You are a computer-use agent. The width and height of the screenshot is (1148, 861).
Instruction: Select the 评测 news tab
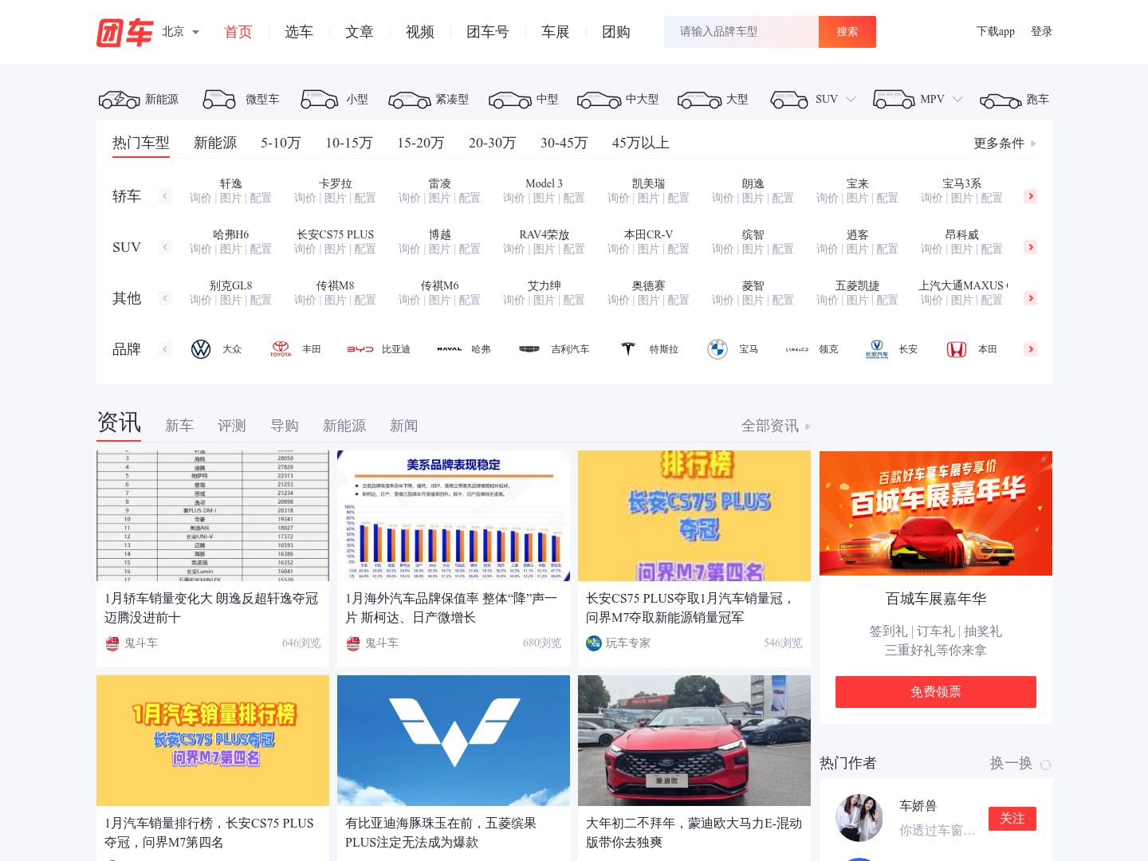coord(232,426)
